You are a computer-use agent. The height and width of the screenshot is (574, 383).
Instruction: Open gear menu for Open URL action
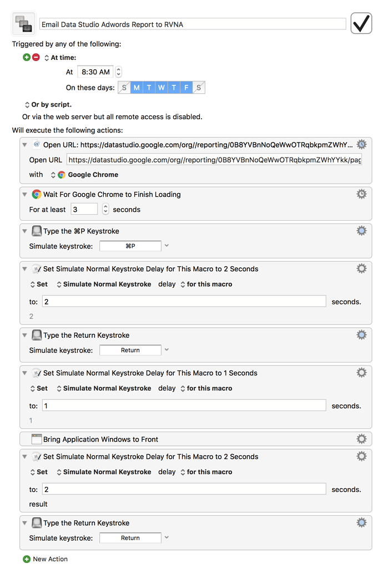click(362, 144)
